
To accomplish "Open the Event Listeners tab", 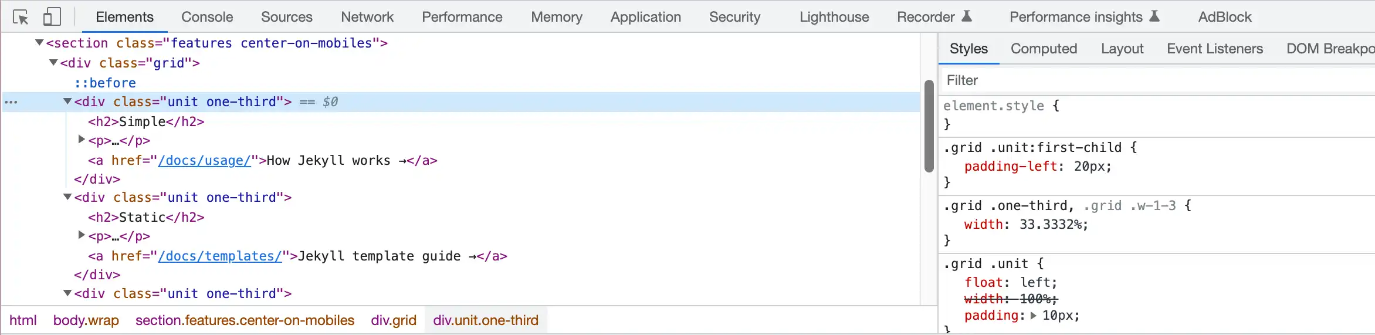I will (1214, 49).
